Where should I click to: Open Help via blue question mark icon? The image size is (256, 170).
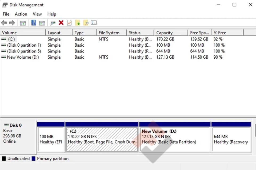(34, 23)
